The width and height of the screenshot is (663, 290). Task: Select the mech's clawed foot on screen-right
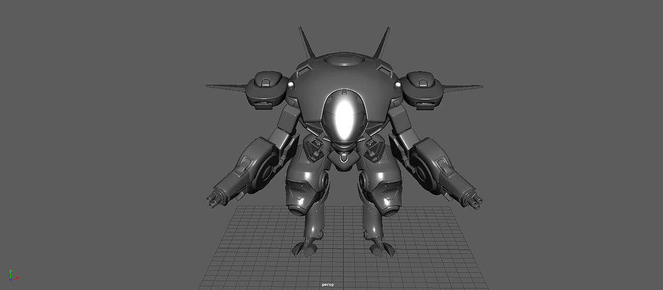(382, 246)
